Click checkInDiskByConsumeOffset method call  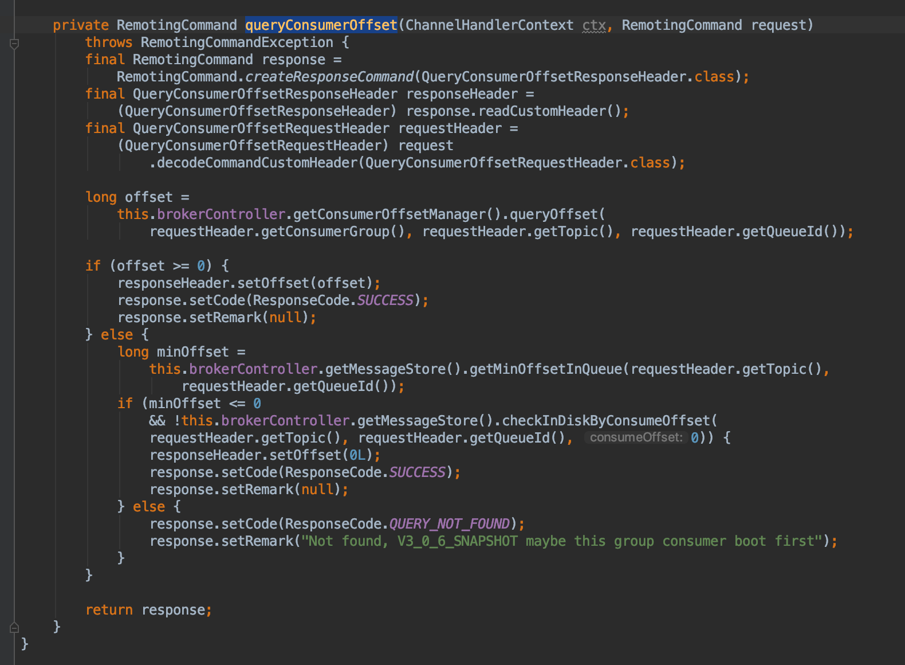tap(605, 421)
